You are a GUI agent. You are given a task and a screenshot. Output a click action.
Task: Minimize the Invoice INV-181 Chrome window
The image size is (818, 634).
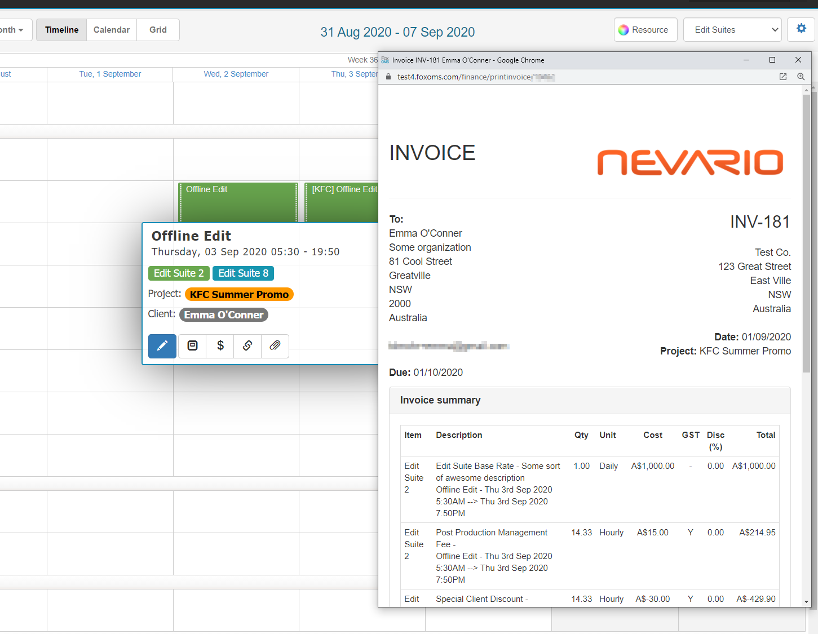coord(746,60)
